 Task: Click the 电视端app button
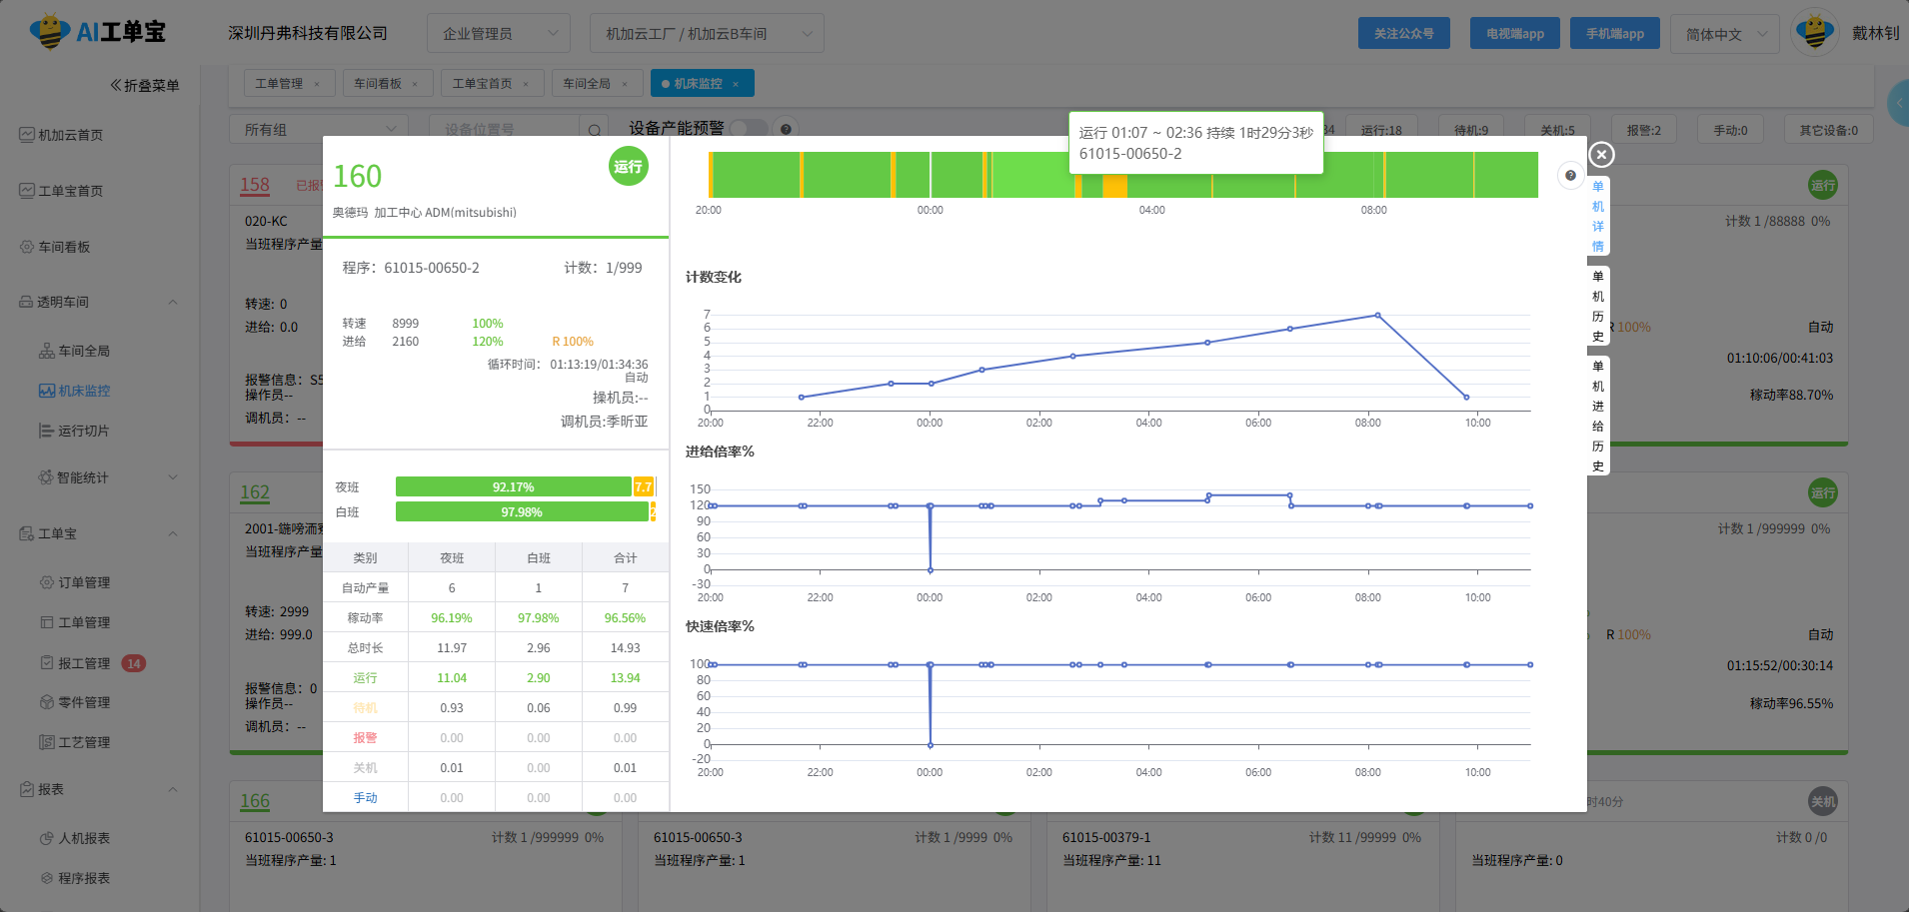click(1514, 34)
